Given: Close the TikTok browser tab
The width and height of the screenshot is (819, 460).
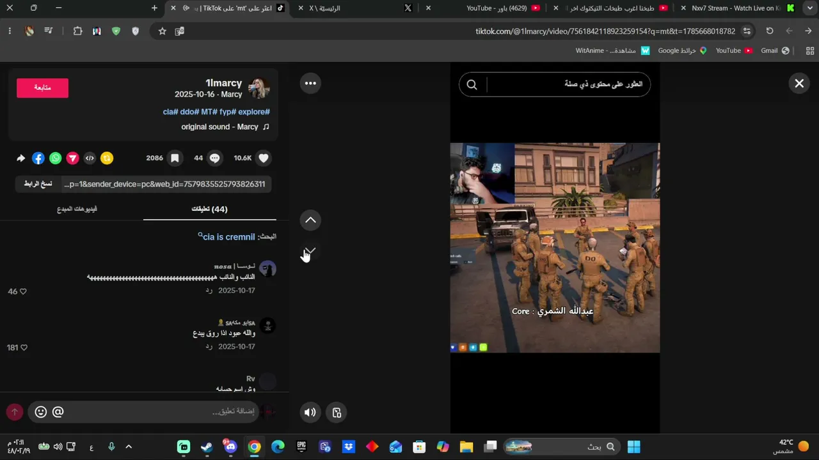Looking at the screenshot, I should (x=173, y=8).
